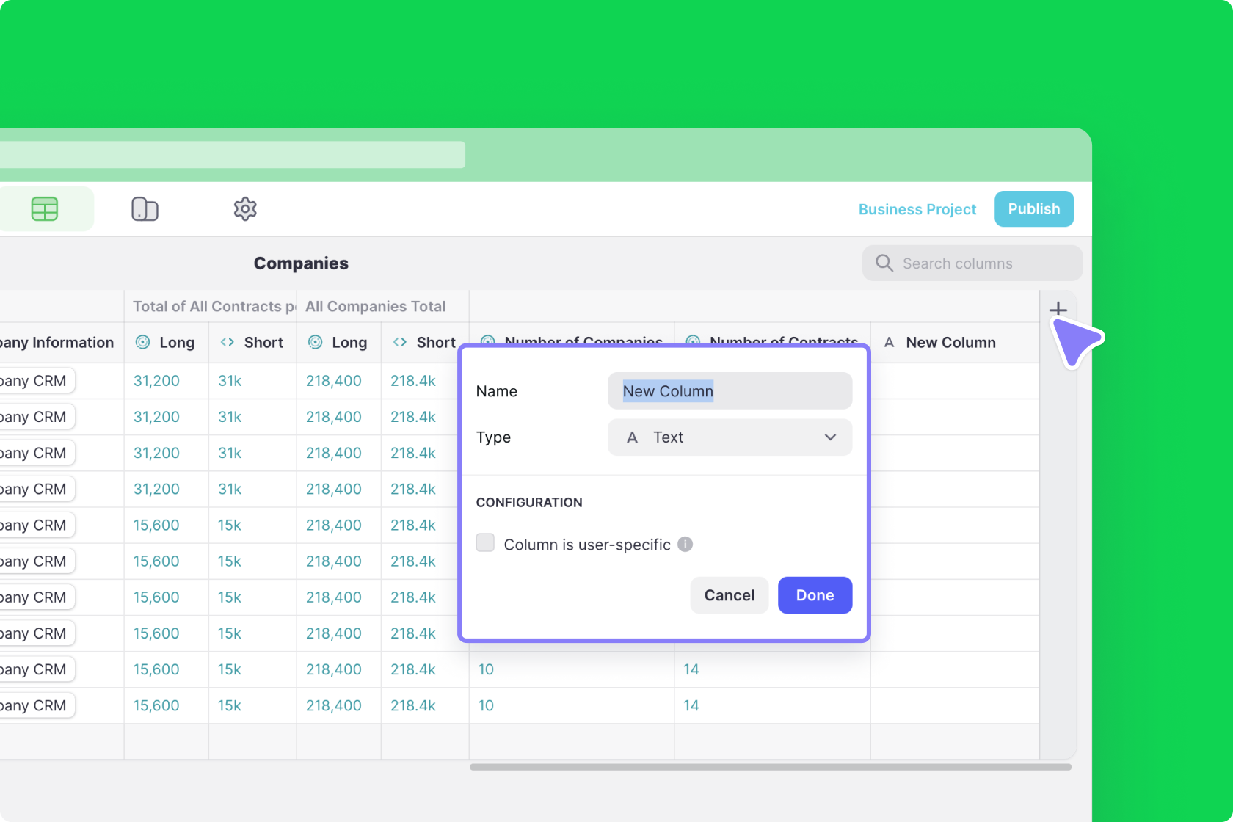This screenshot has width=1233, height=822.
Task: Switch to the table data view icon
Action: [45, 209]
